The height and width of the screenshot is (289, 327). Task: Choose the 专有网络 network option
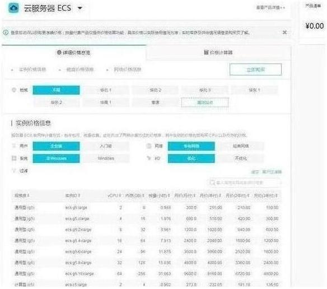(x=191, y=146)
